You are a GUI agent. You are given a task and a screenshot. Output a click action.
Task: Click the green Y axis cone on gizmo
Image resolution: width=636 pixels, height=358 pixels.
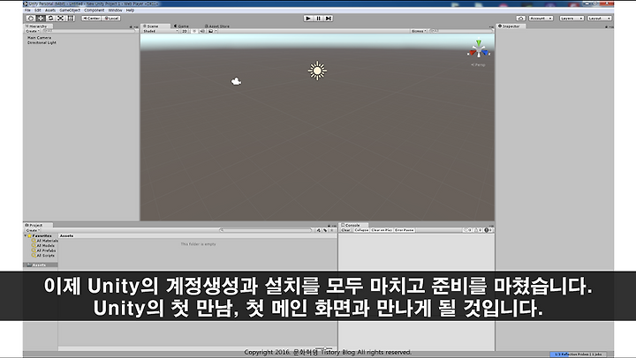[x=479, y=42]
